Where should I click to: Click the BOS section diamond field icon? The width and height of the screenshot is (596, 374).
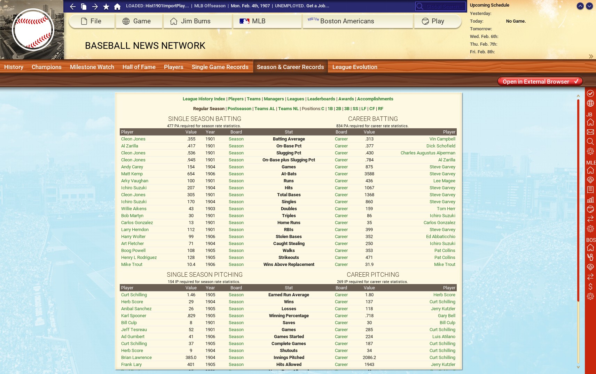tap(590, 267)
